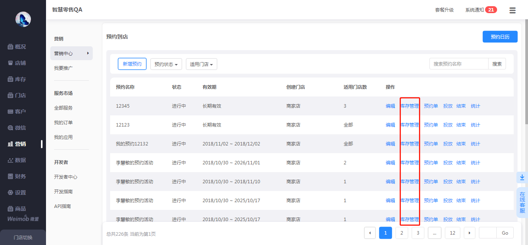
Task: Open 我的应用 submenu item
Action: [63, 137]
